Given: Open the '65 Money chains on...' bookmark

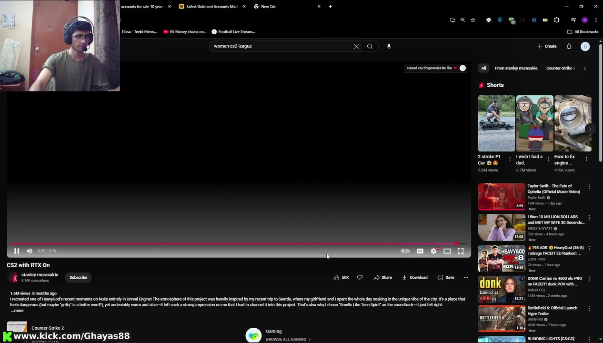Looking at the screenshot, I should pyautogui.click(x=185, y=32).
